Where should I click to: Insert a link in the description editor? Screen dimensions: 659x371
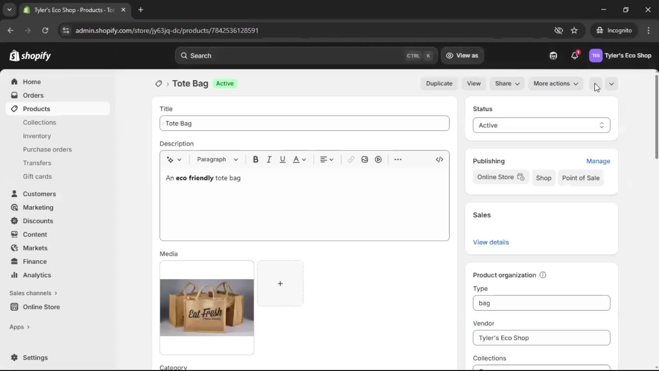(x=351, y=159)
